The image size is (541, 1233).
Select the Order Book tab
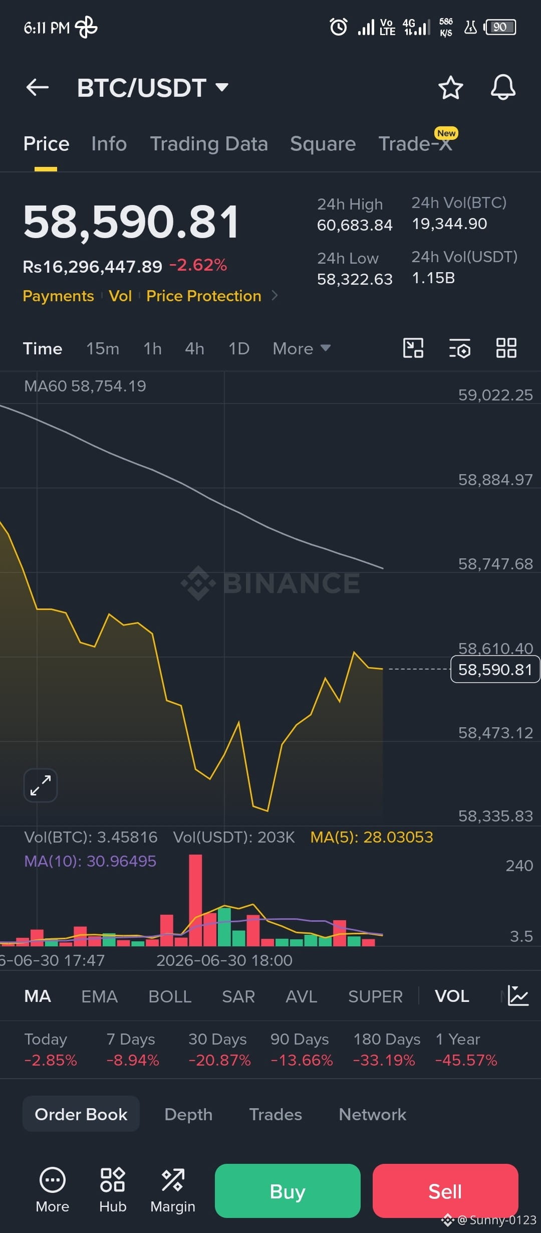81,1114
